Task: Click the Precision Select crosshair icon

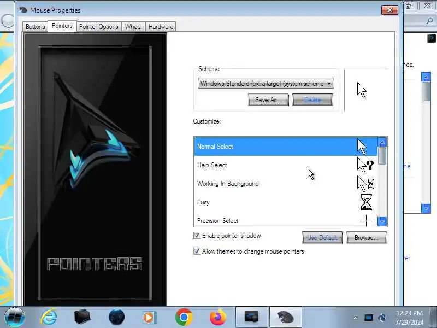Action: click(366, 221)
